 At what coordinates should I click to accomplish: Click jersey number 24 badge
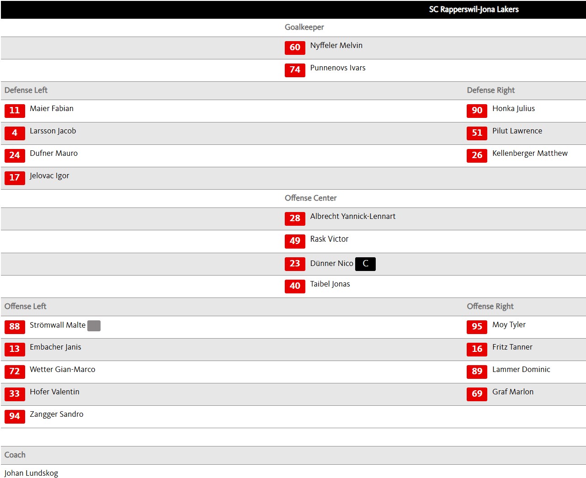coord(15,155)
